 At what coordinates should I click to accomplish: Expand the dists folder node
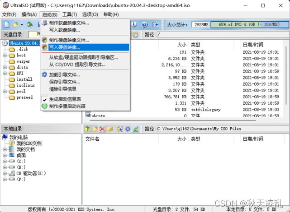coord(5,67)
